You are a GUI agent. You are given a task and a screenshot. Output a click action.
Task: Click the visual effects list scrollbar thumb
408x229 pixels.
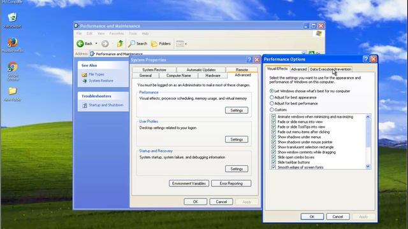point(368,134)
